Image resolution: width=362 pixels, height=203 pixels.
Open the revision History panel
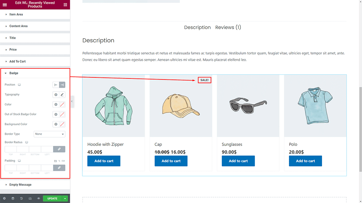[21, 199]
